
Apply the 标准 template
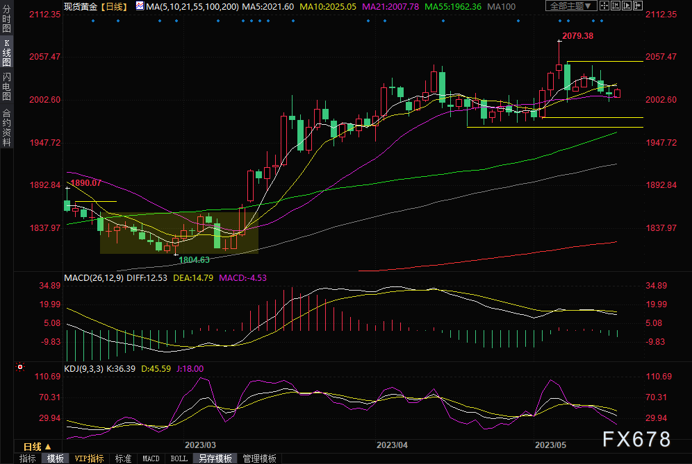tap(123, 458)
